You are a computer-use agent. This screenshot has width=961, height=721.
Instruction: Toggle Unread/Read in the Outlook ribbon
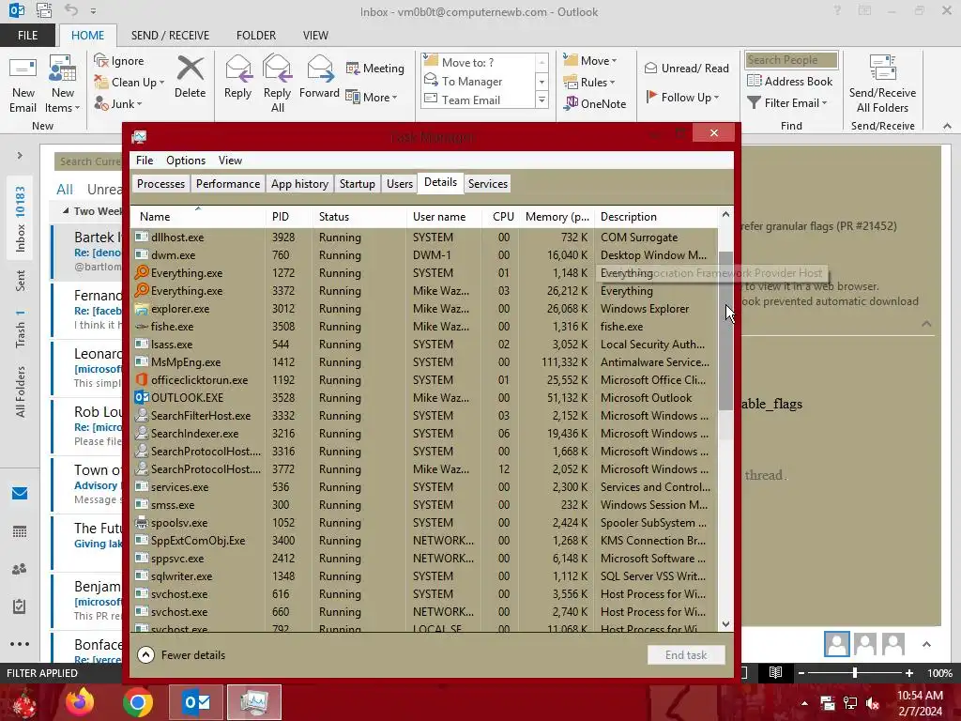click(x=686, y=68)
